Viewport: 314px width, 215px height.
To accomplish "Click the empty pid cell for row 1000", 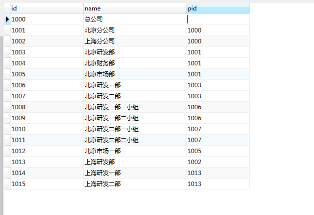I will (218, 19).
